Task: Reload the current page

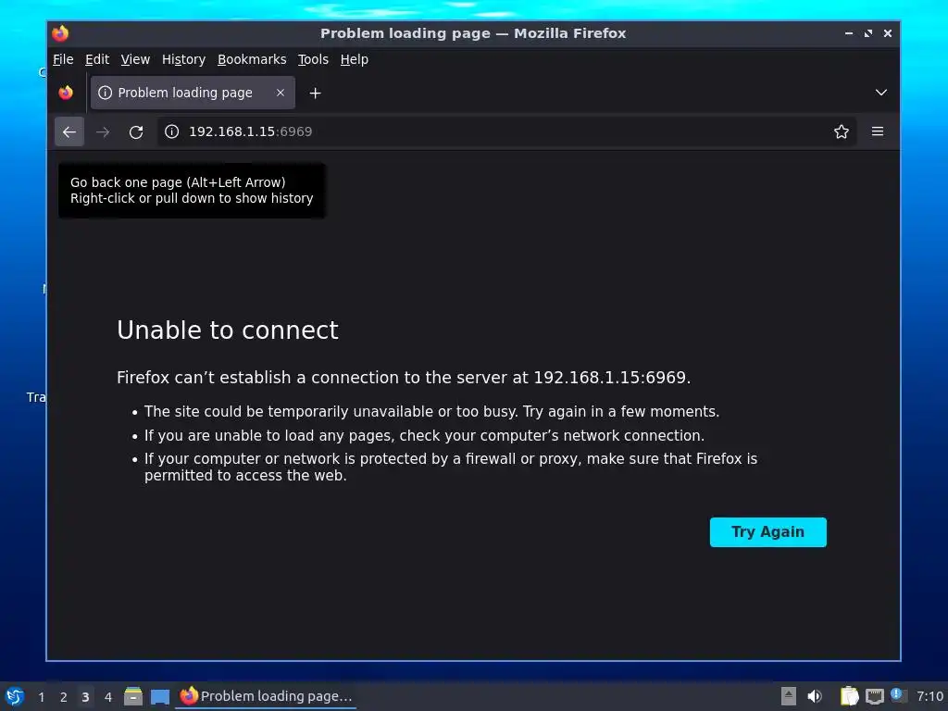Action: click(136, 131)
